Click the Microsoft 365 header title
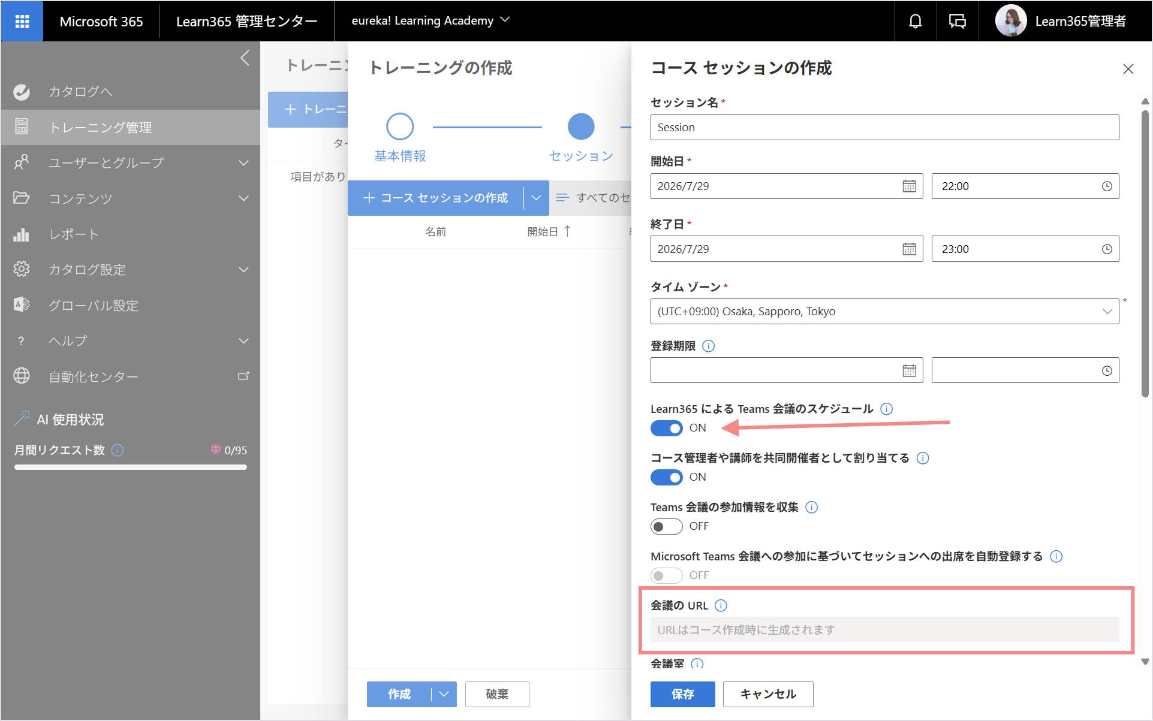Screen dimensions: 1153x721 (x=101, y=22)
